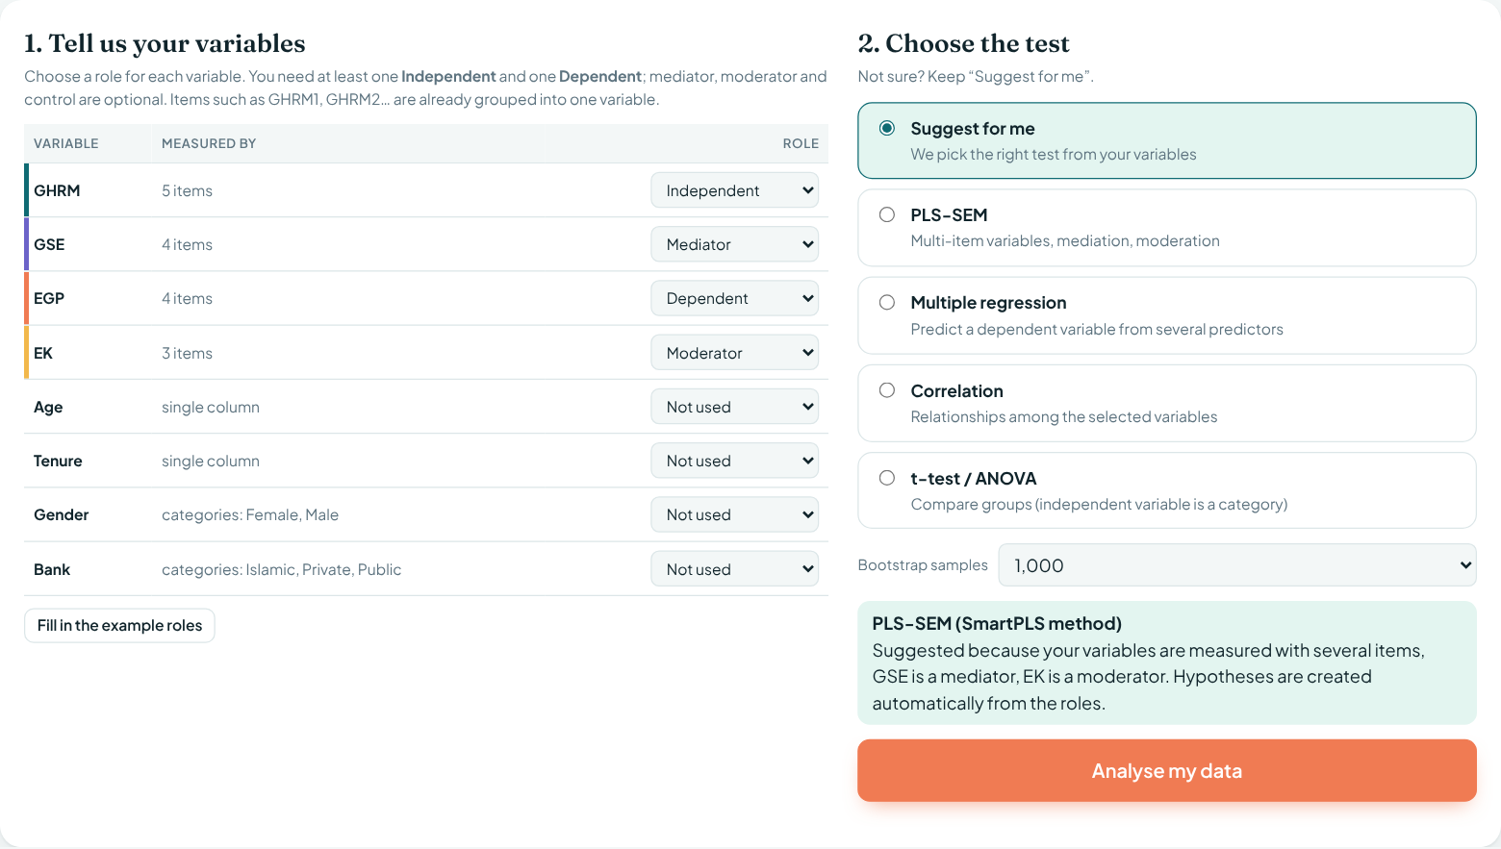Screen dimensions: 1501x849
Task: Click the "Fill in the example roles" button
Action: 119,626
